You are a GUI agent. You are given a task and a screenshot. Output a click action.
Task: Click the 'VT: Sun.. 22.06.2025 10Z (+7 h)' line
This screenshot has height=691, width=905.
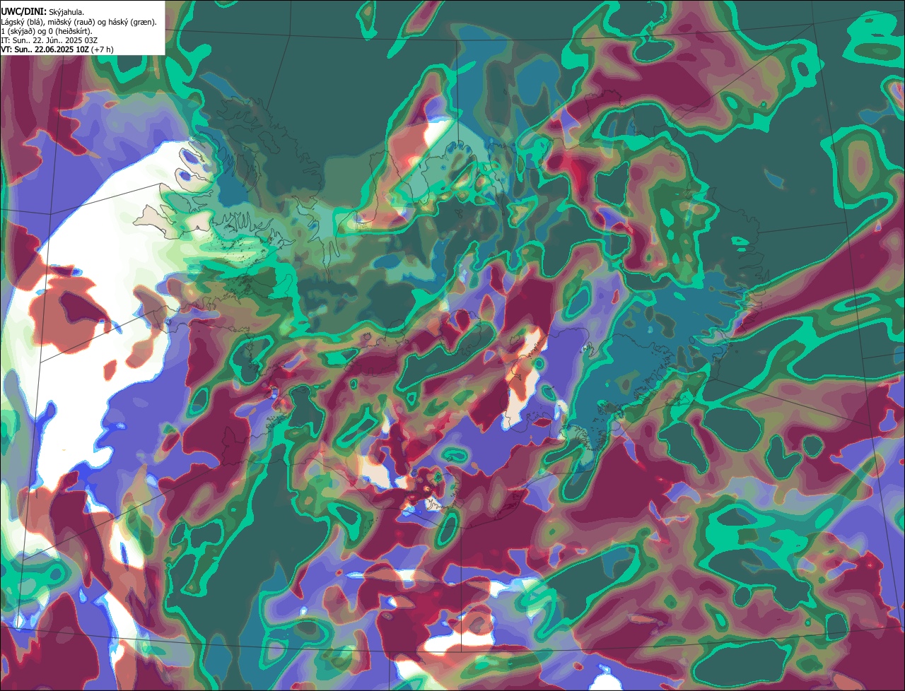click(x=57, y=49)
